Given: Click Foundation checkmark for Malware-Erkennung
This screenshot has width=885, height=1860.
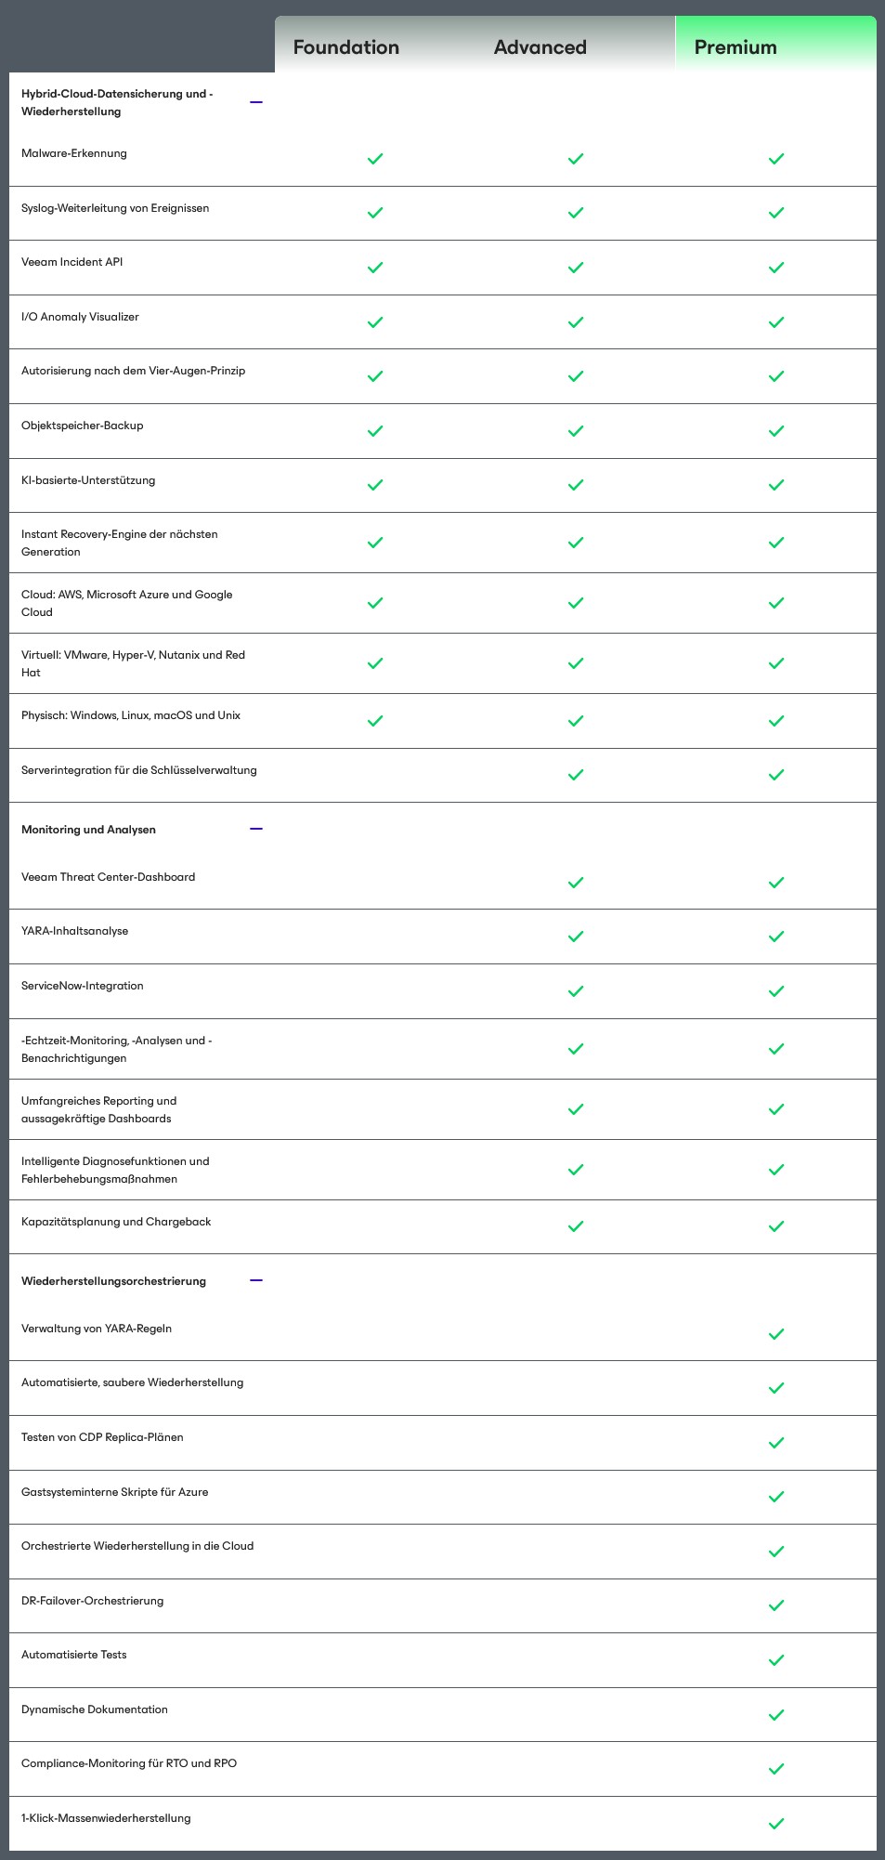Looking at the screenshot, I should (375, 159).
